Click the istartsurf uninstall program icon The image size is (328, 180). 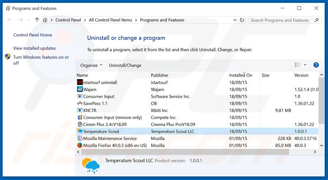click(x=80, y=82)
